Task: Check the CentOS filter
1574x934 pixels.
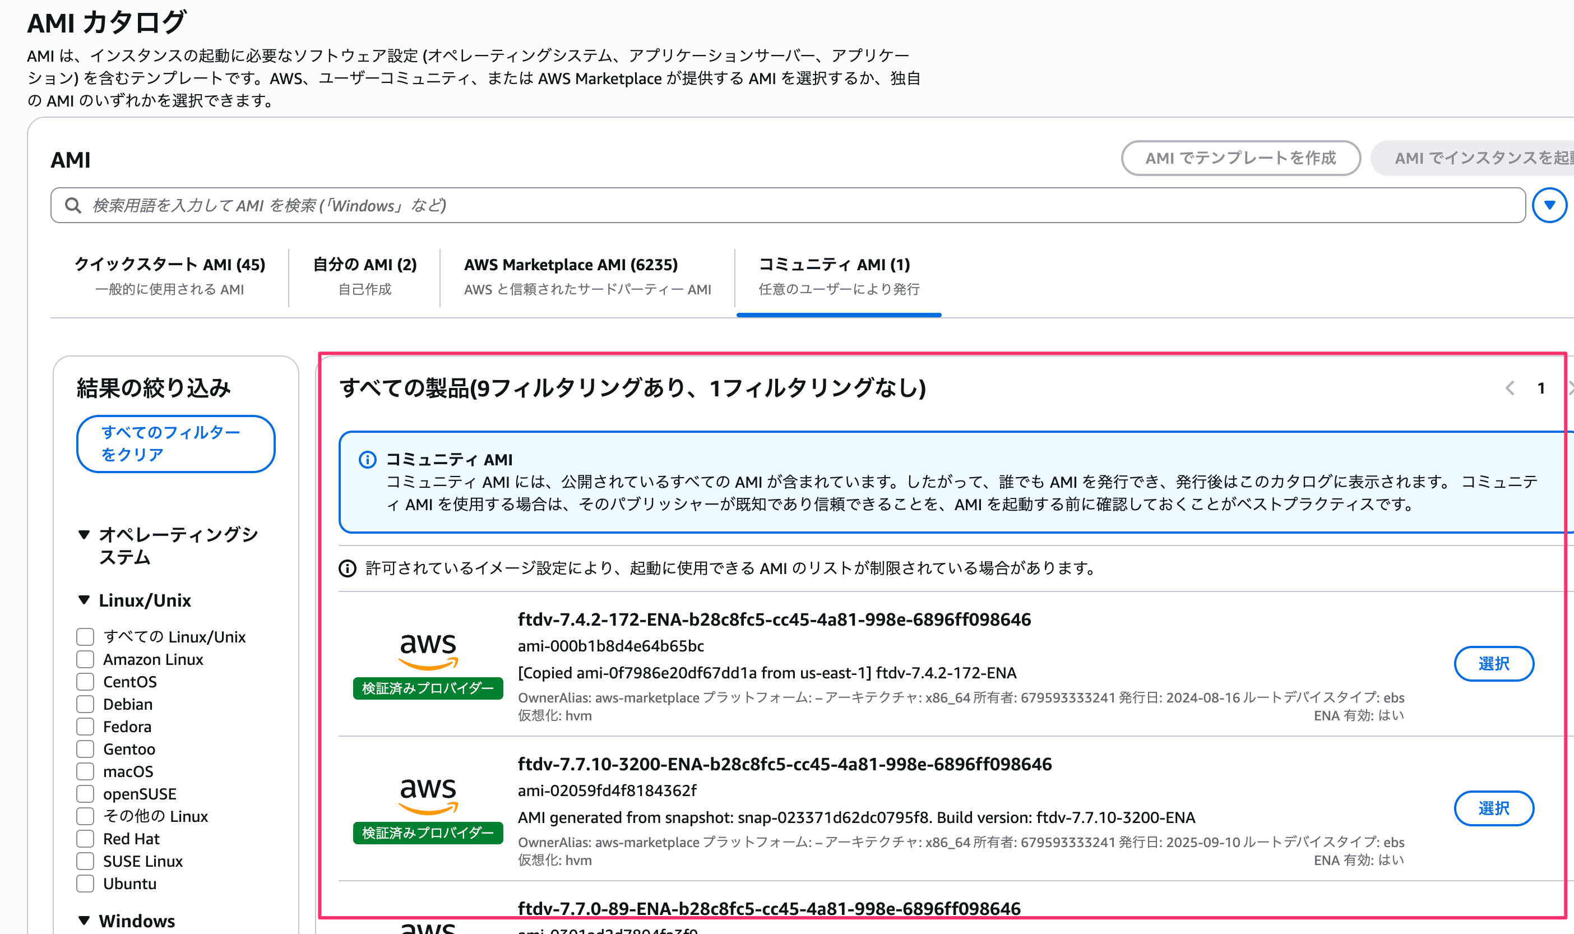Action: pyautogui.click(x=85, y=682)
